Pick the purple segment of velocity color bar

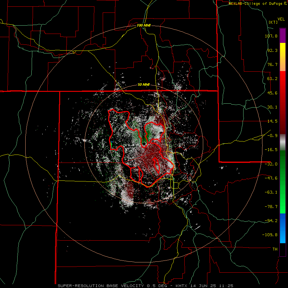click(x=283, y=36)
